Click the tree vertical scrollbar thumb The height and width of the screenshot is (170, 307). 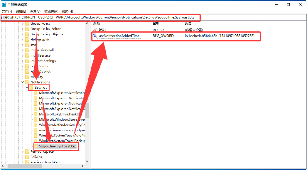coord(87,111)
